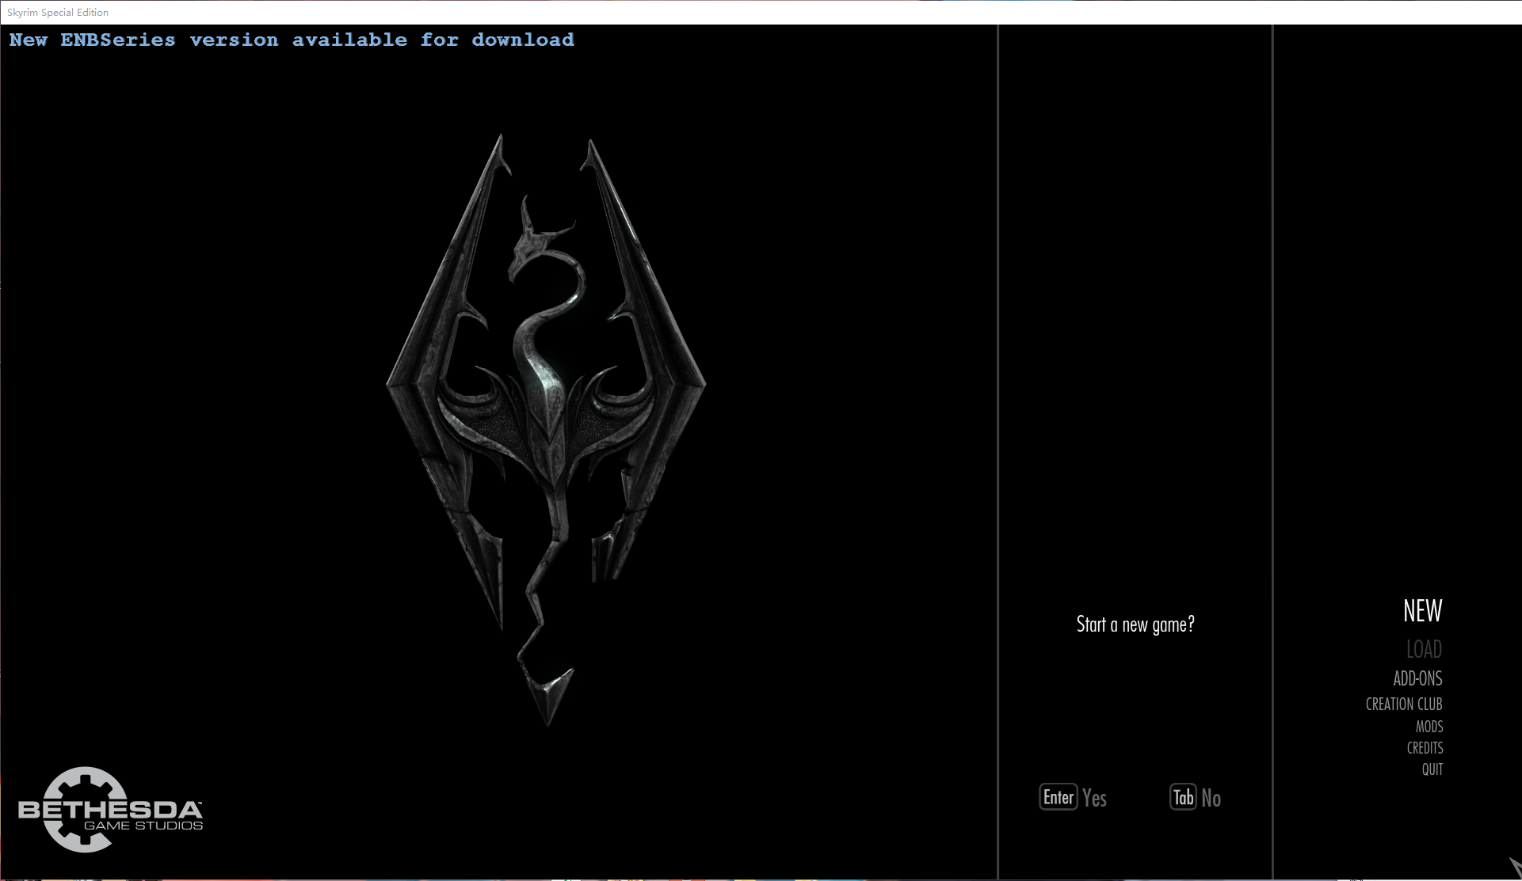This screenshot has height=881, width=1522.
Task: Click the pointed tail tip of the dragon emblem
Action: 550,697
